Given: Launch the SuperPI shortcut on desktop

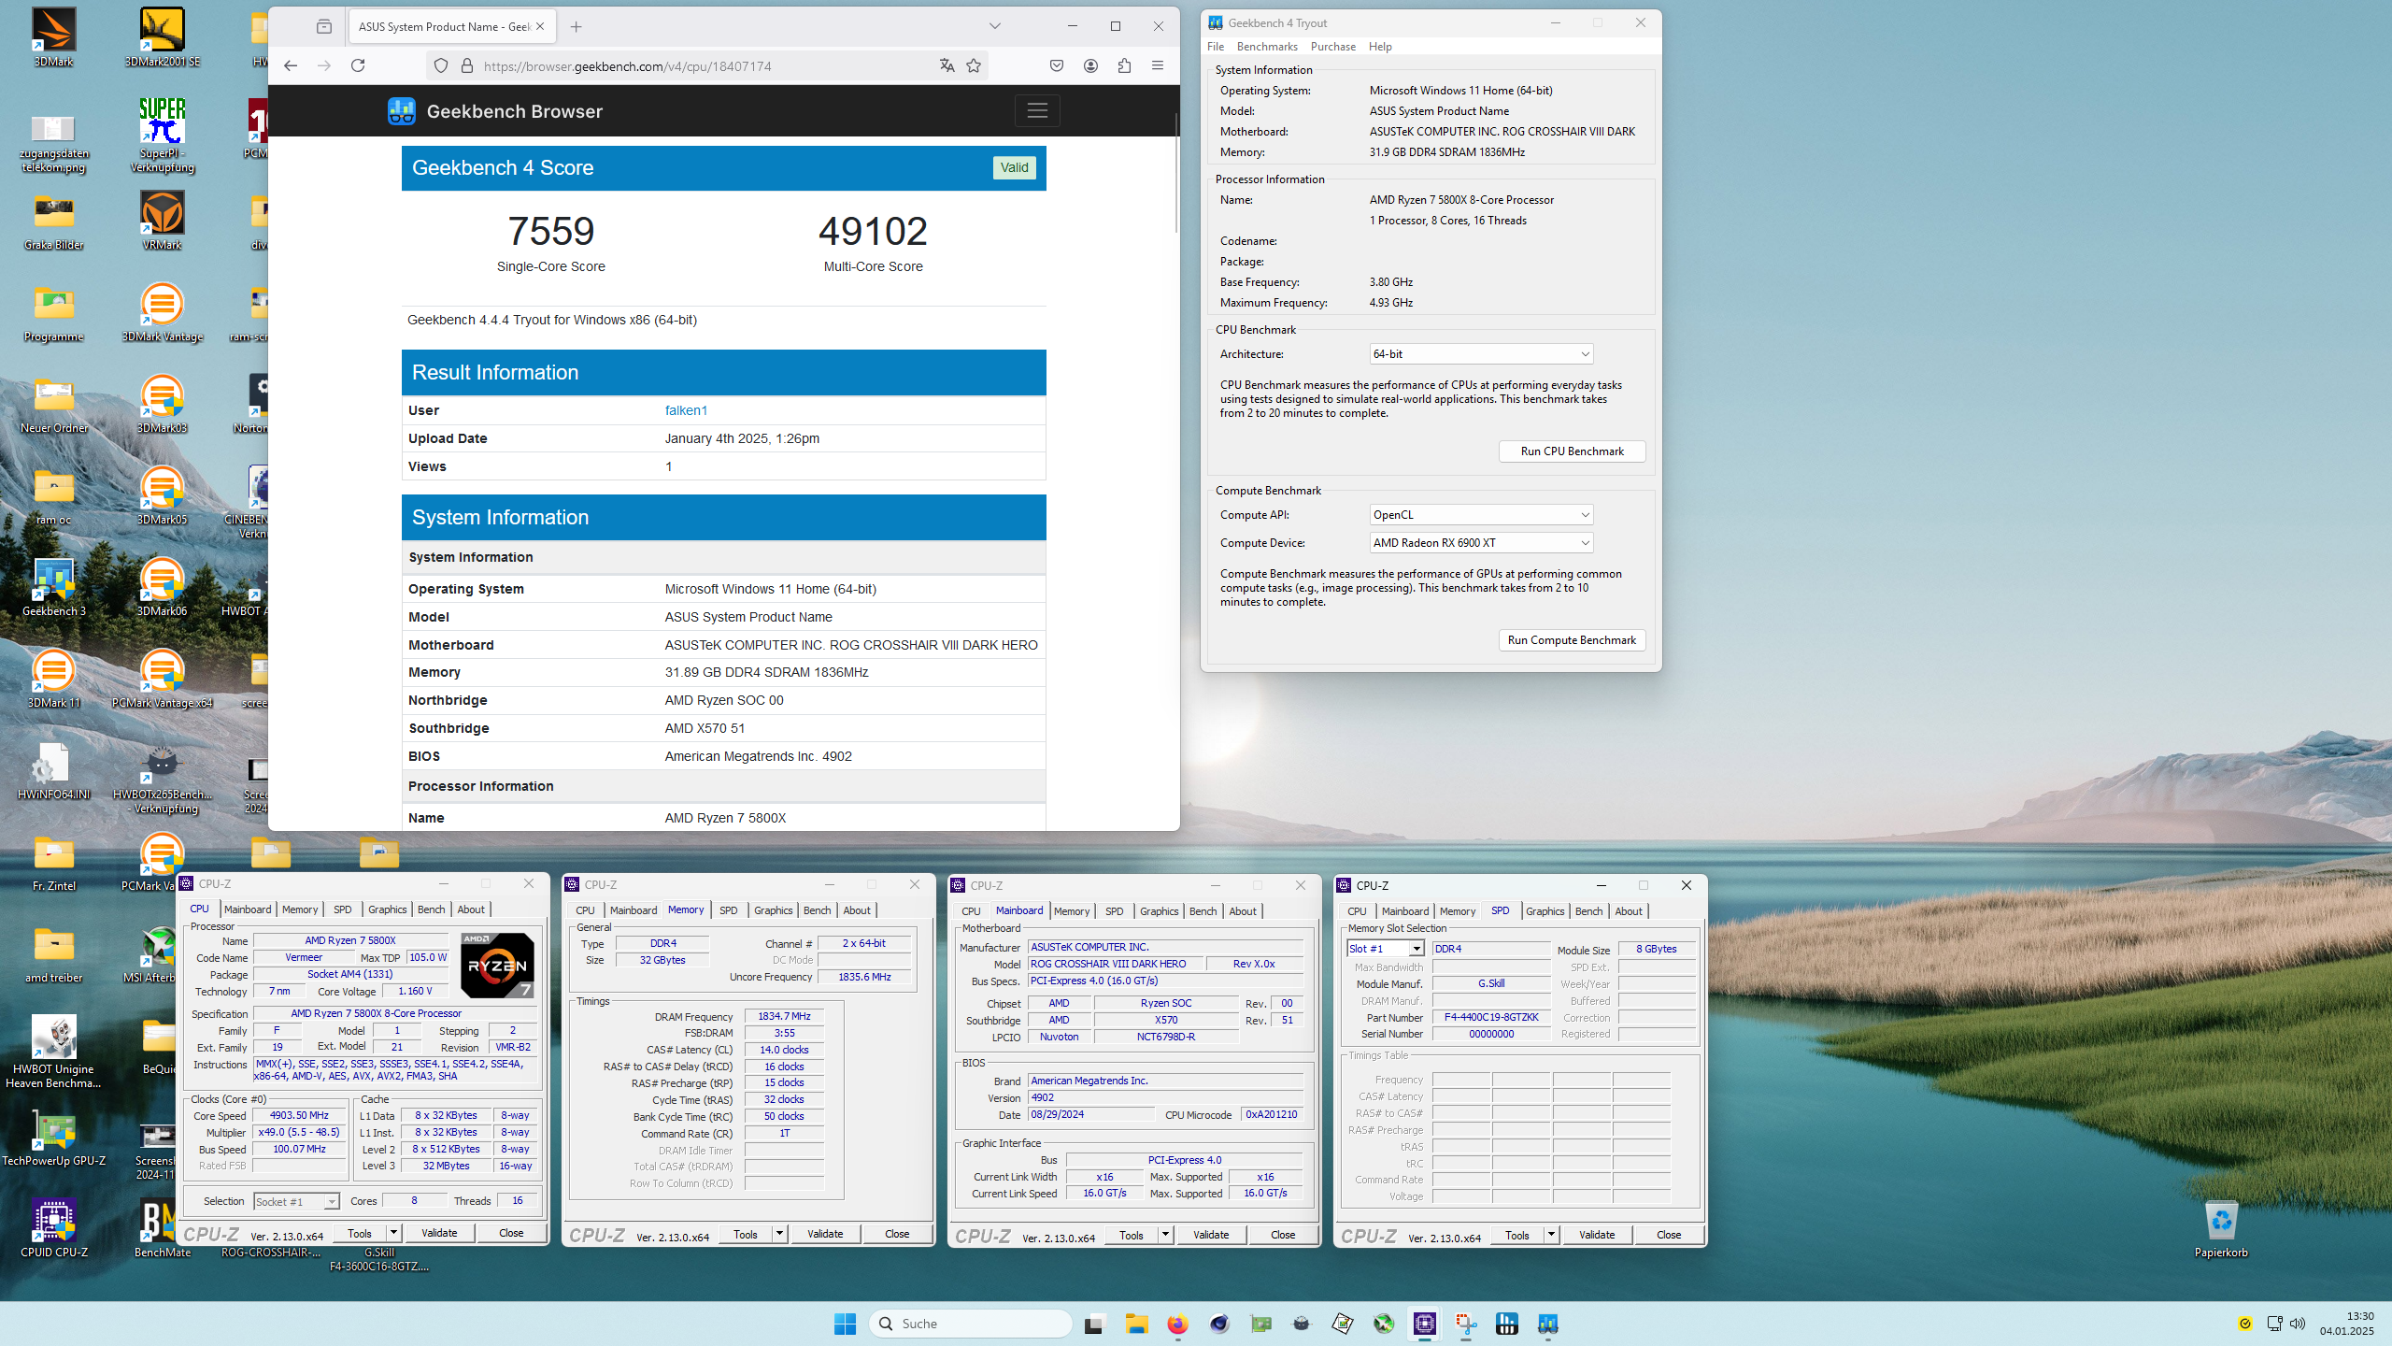Looking at the screenshot, I should [x=162, y=136].
